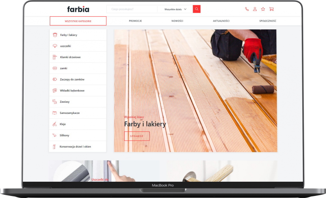Click the paint bucket icon for Farby i lakiery

click(x=55, y=35)
